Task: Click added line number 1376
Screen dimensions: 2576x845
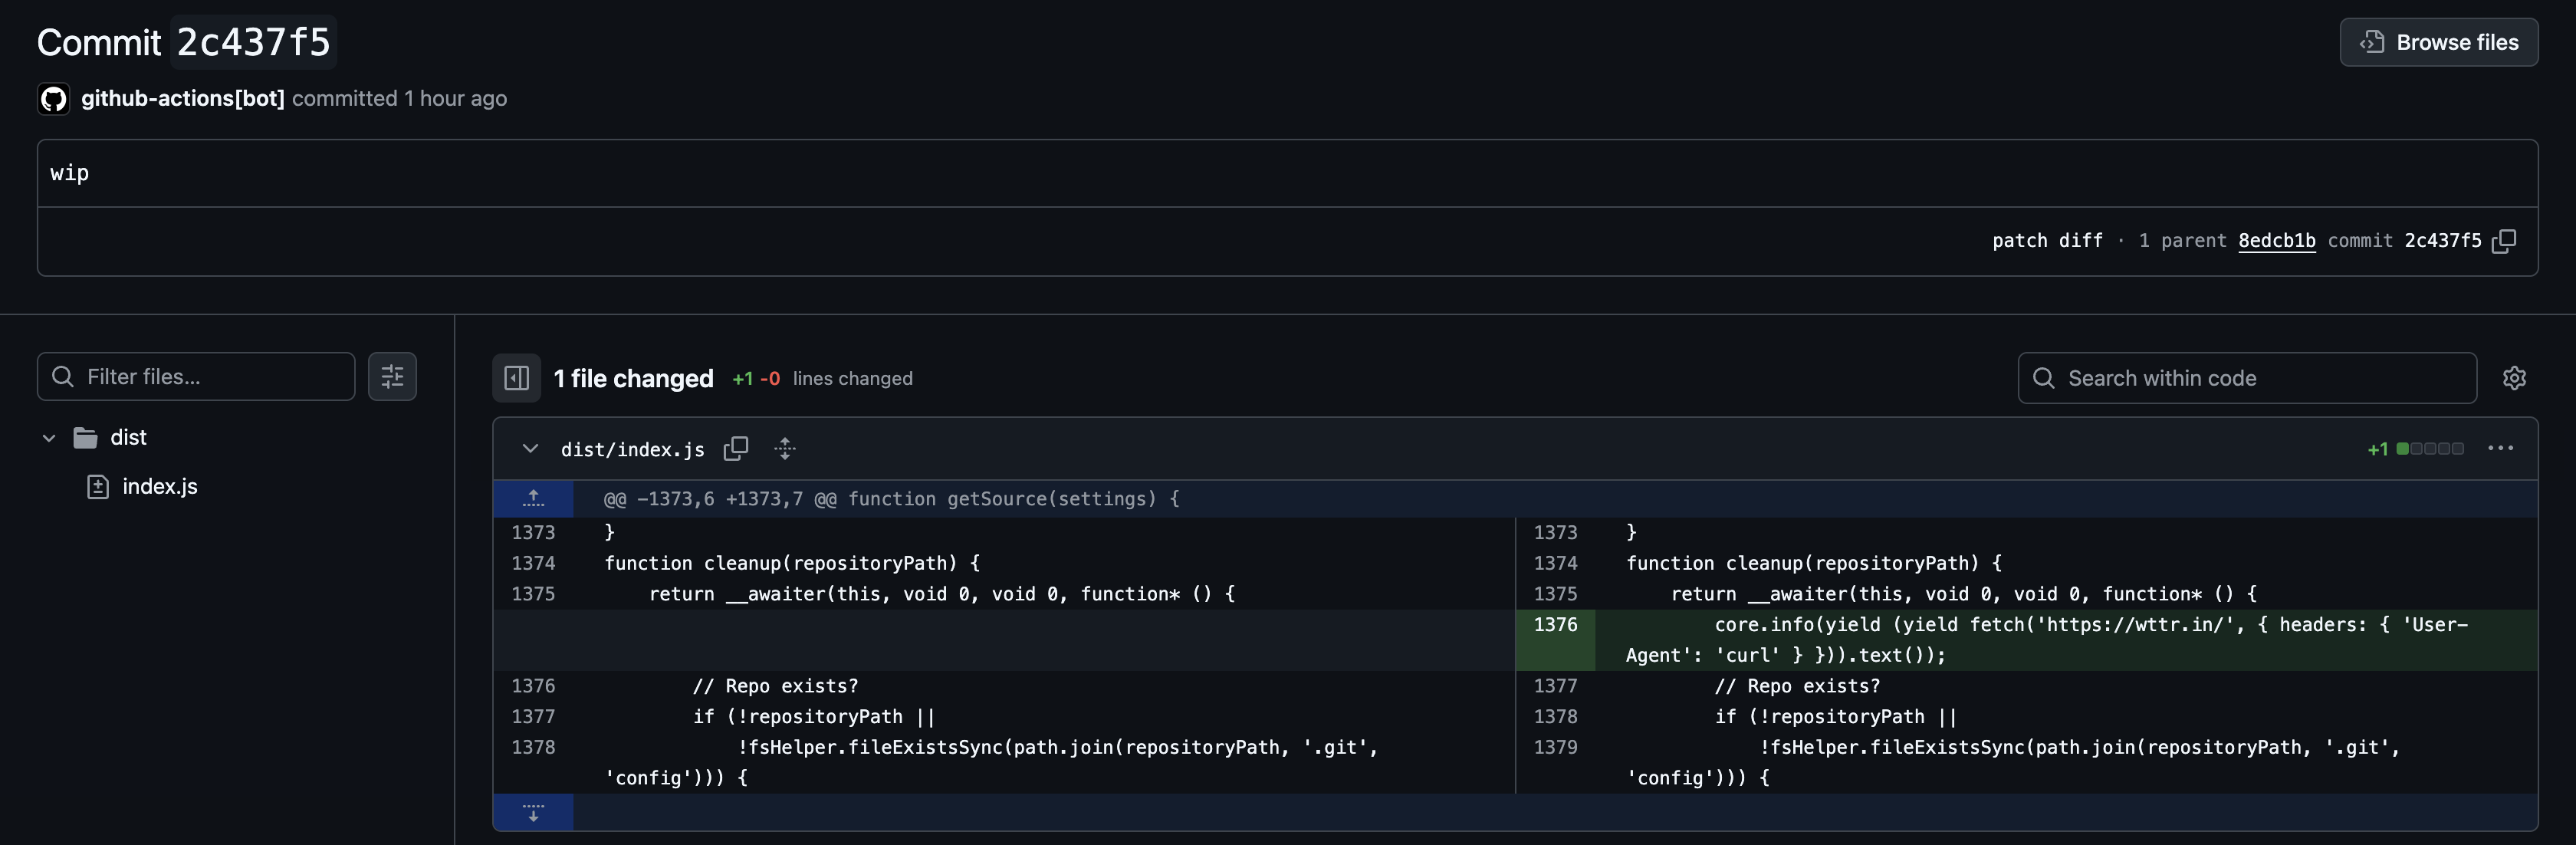Action: pos(1555,625)
